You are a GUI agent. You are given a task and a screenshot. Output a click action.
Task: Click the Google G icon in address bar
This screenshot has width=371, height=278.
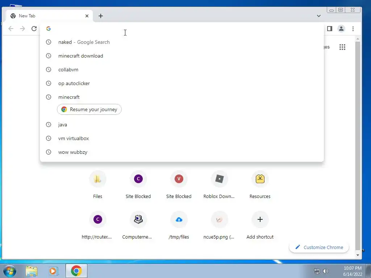tap(49, 29)
